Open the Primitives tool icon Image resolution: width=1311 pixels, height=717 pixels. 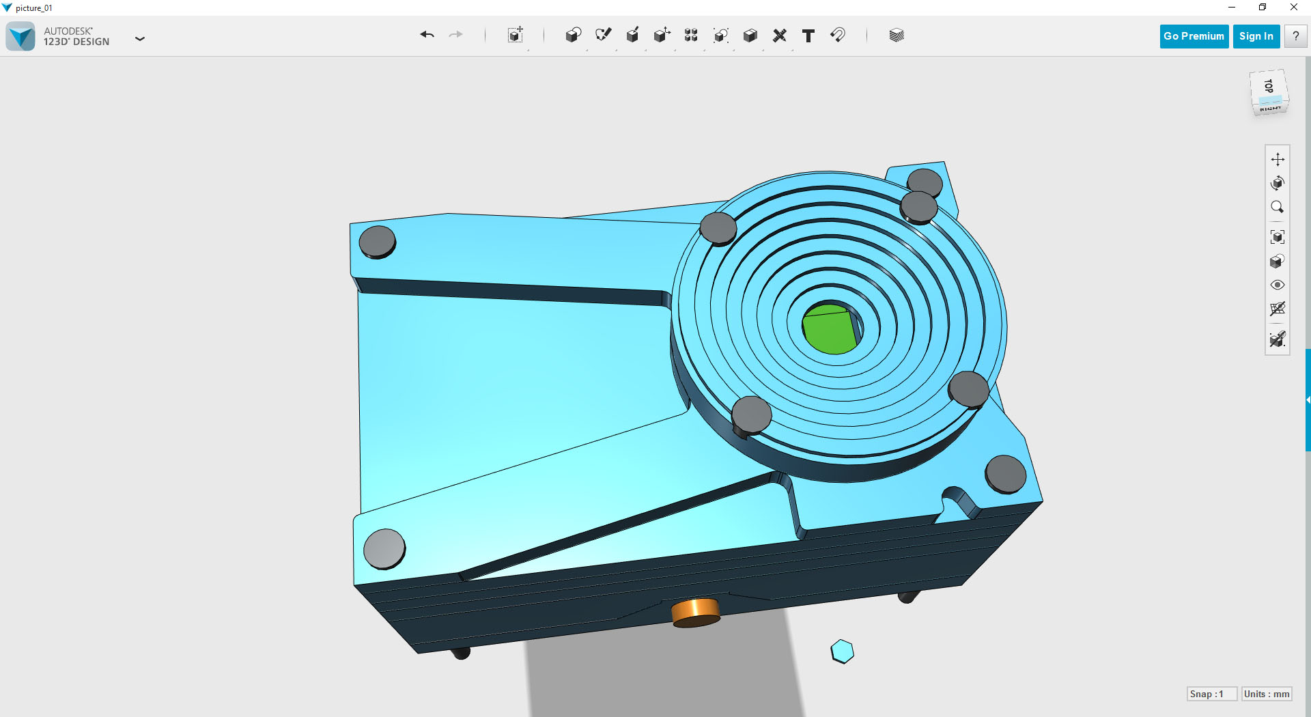pyautogui.click(x=573, y=36)
